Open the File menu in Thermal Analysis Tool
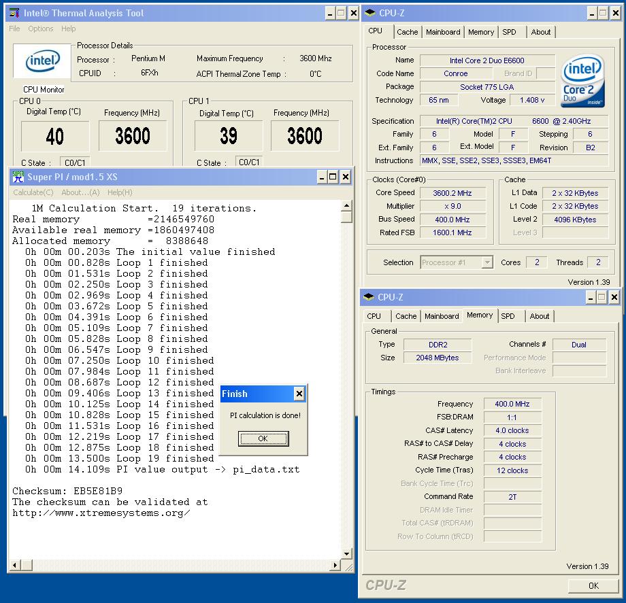Screen dimensions: 626x603 coord(14,29)
